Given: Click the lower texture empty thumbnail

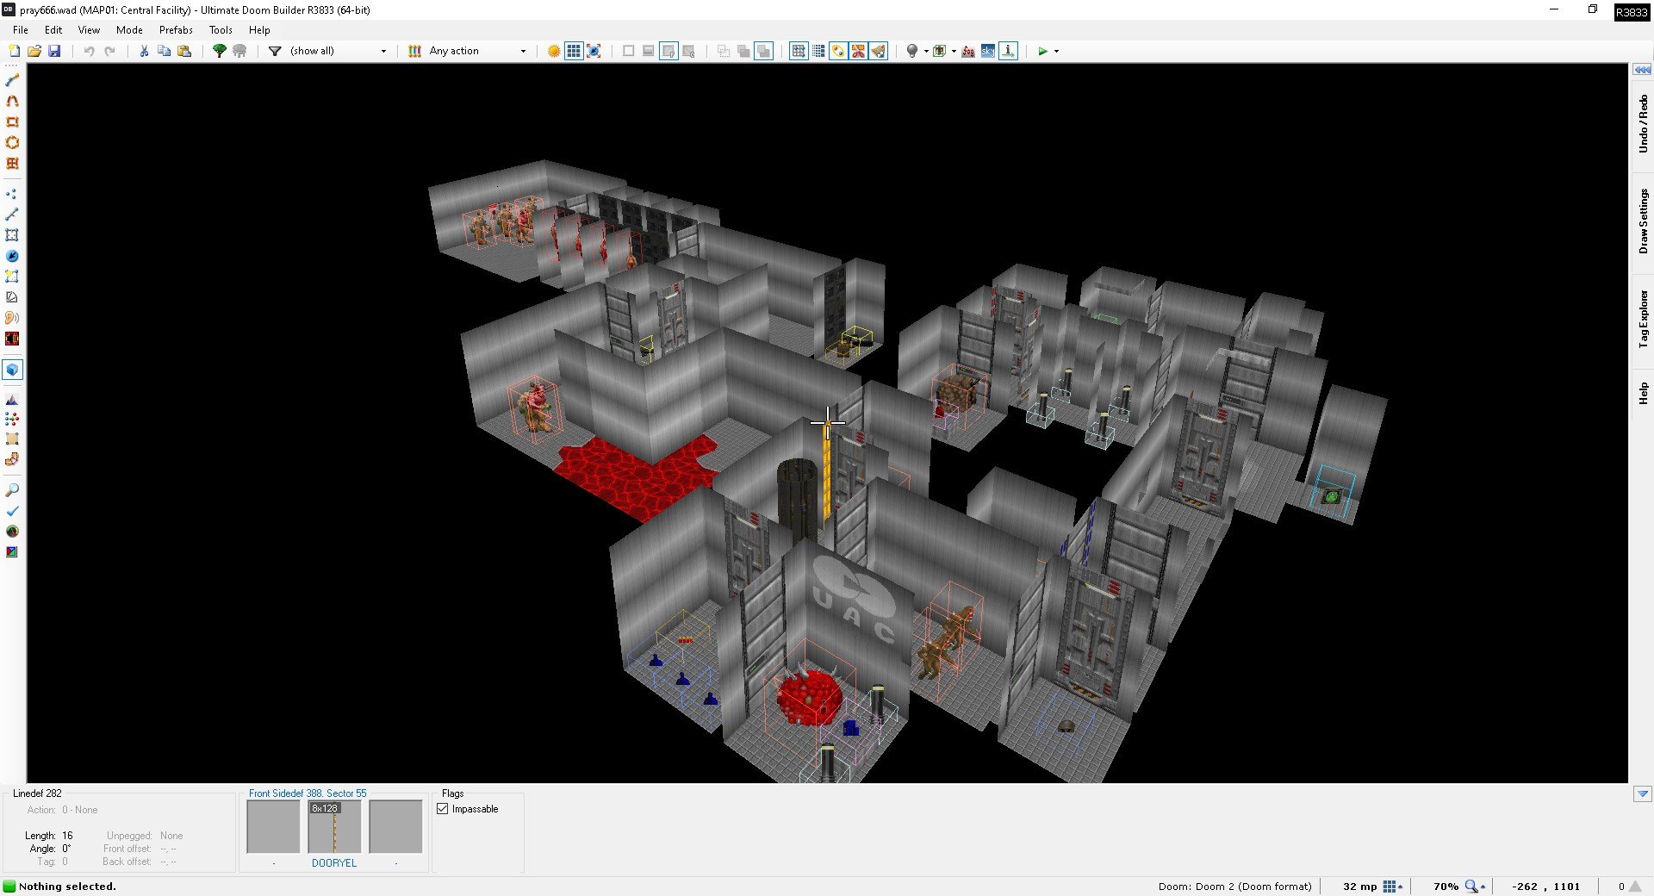Looking at the screenshot, I should pos(395,827).
